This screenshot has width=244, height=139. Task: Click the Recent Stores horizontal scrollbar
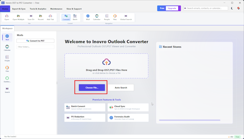tap(190, 120)
